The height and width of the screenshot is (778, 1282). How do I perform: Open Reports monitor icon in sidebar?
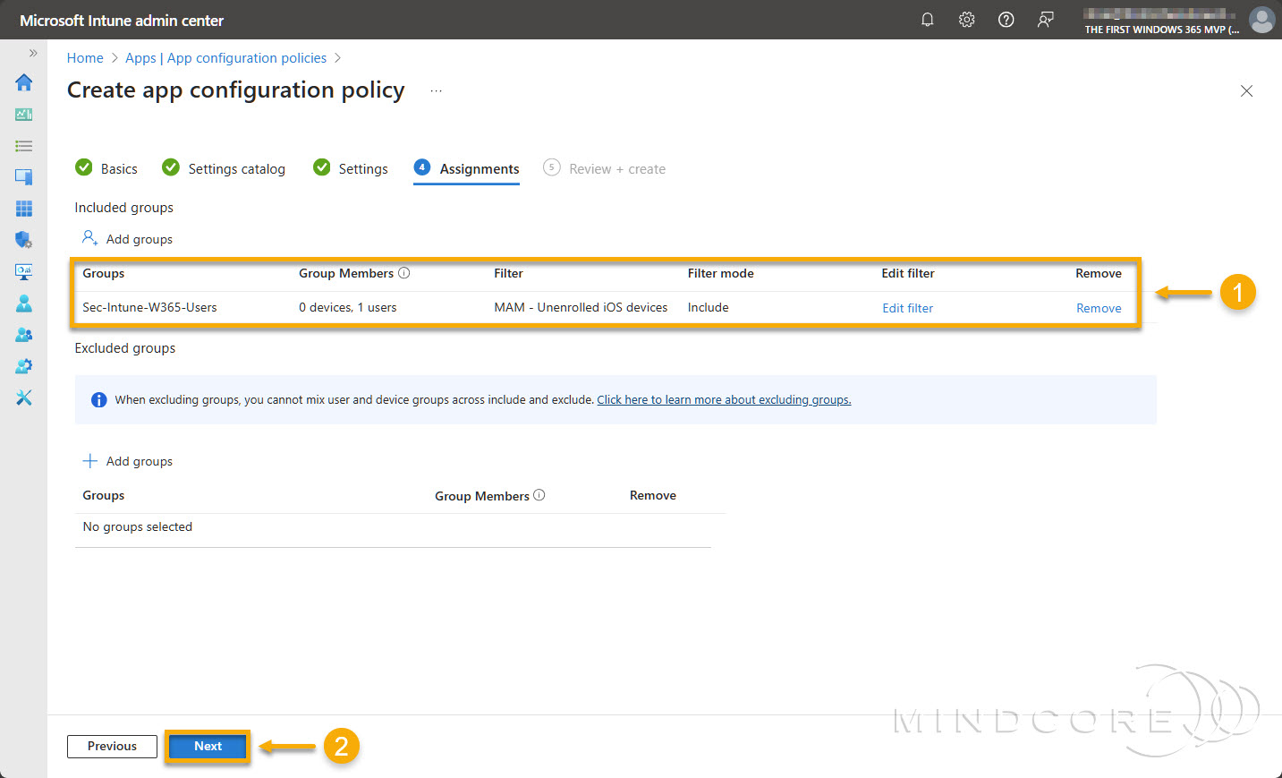[24, 271]
